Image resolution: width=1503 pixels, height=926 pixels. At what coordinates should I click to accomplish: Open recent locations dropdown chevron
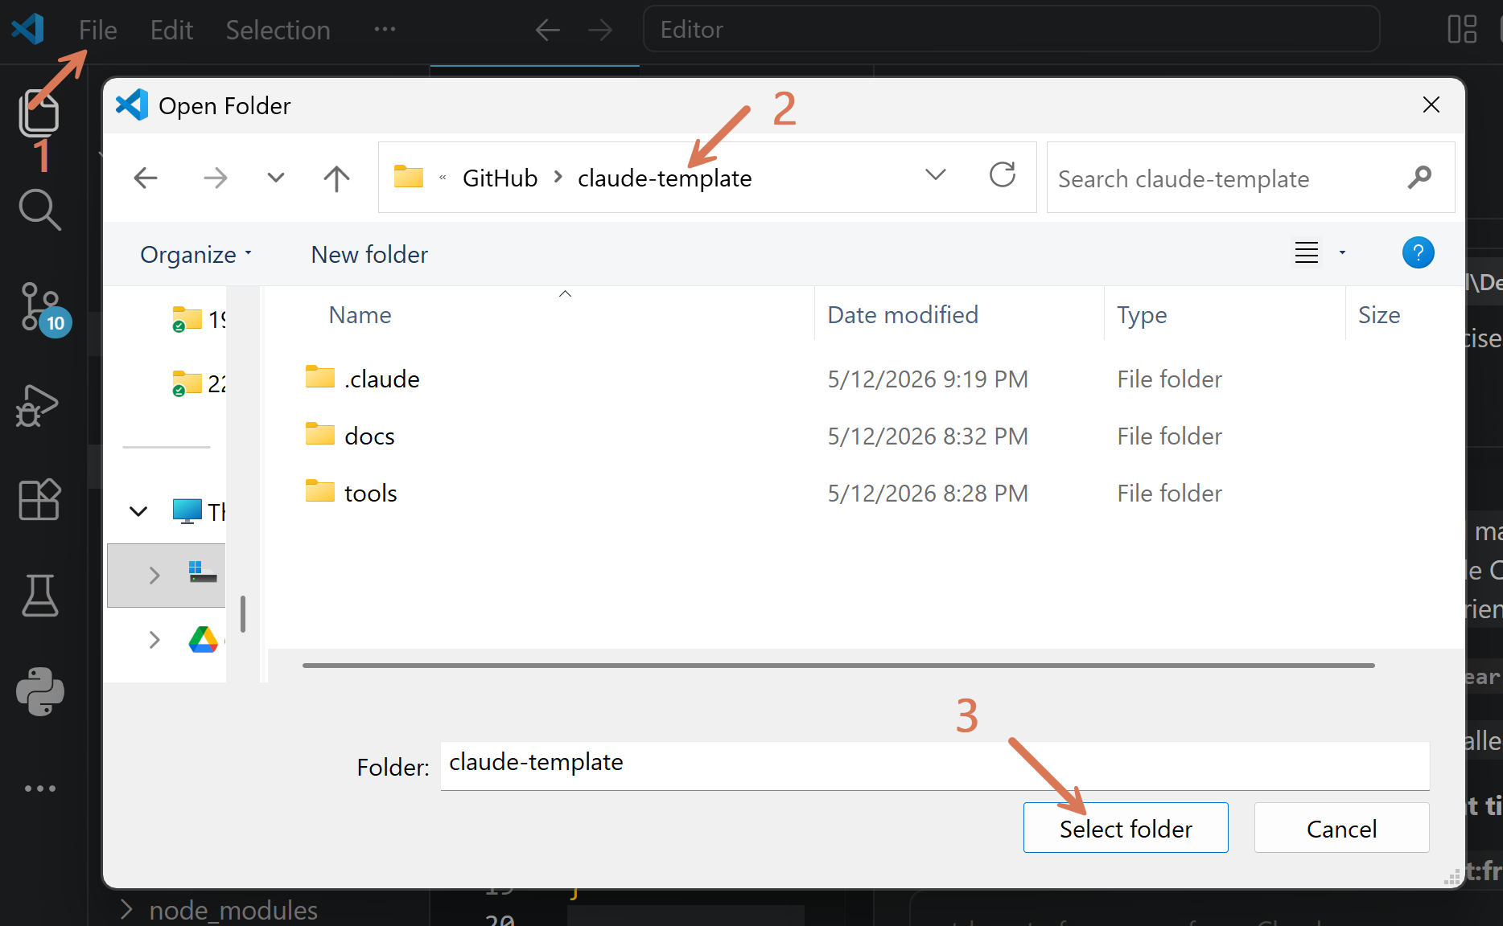pos(276,178)
